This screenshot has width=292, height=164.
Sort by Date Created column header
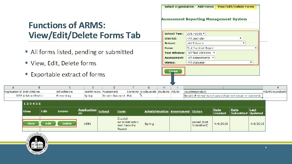click(220, 111)
